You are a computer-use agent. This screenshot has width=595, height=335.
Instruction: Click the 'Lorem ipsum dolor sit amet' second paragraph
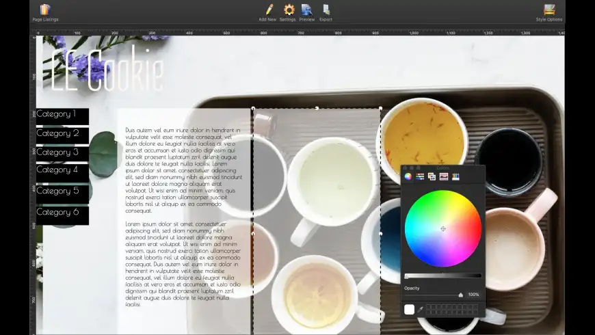183,264
